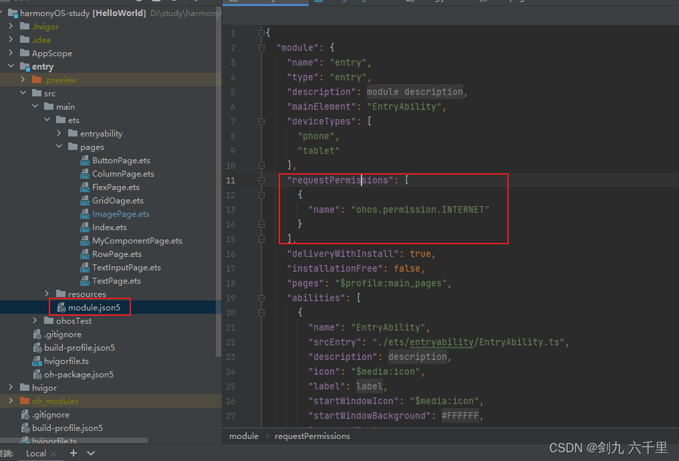
Task: Click the MyComponentPage.ets file icon
Action: (85, 241)
